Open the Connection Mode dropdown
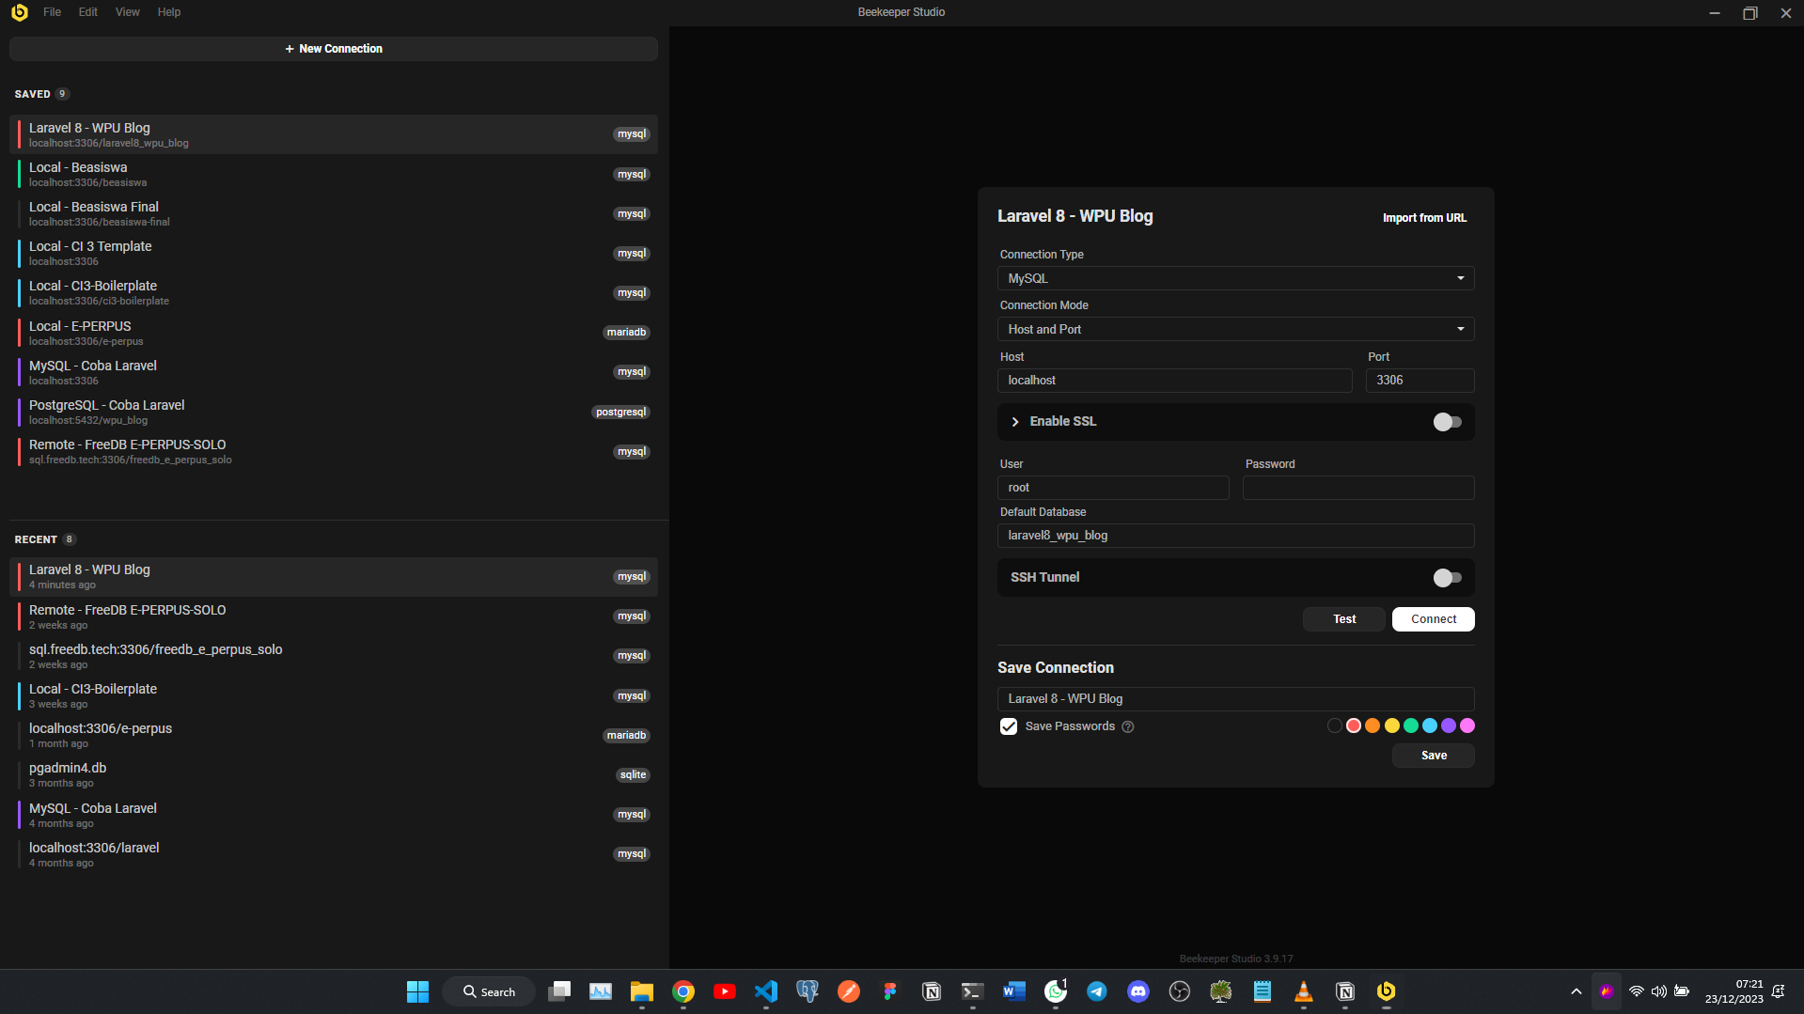 [x=1235, y=329]
